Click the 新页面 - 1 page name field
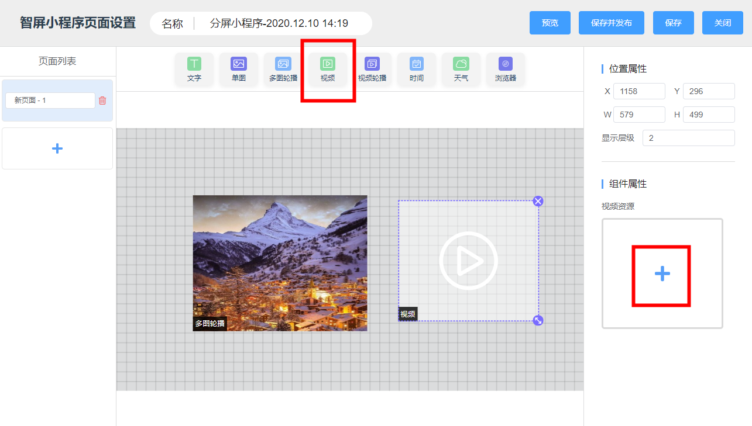752x426 pixels. coord(50,101)
